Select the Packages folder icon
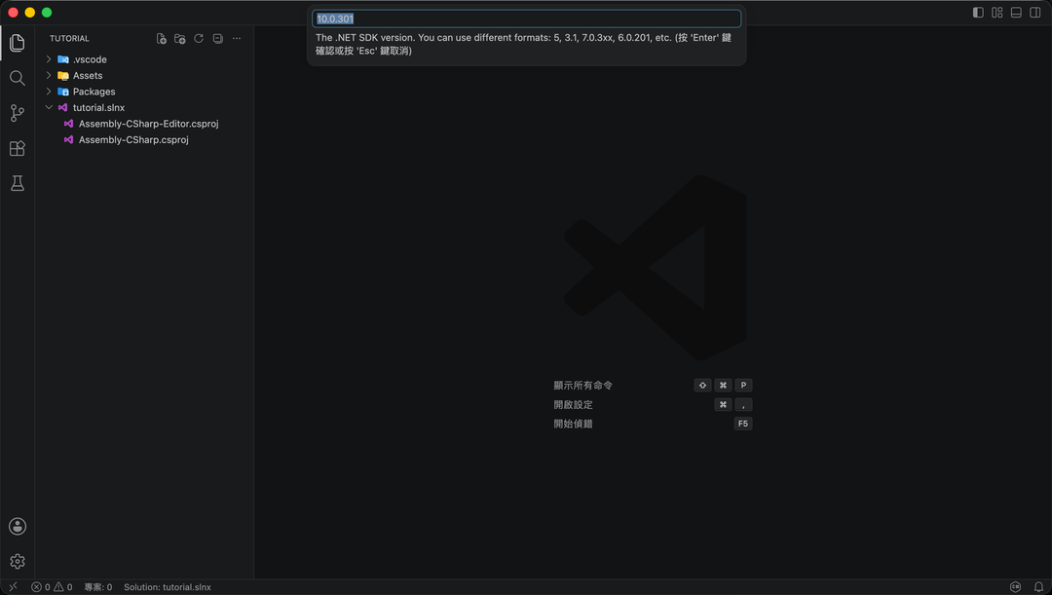The image size is (1052, 595). pos(63,92)
